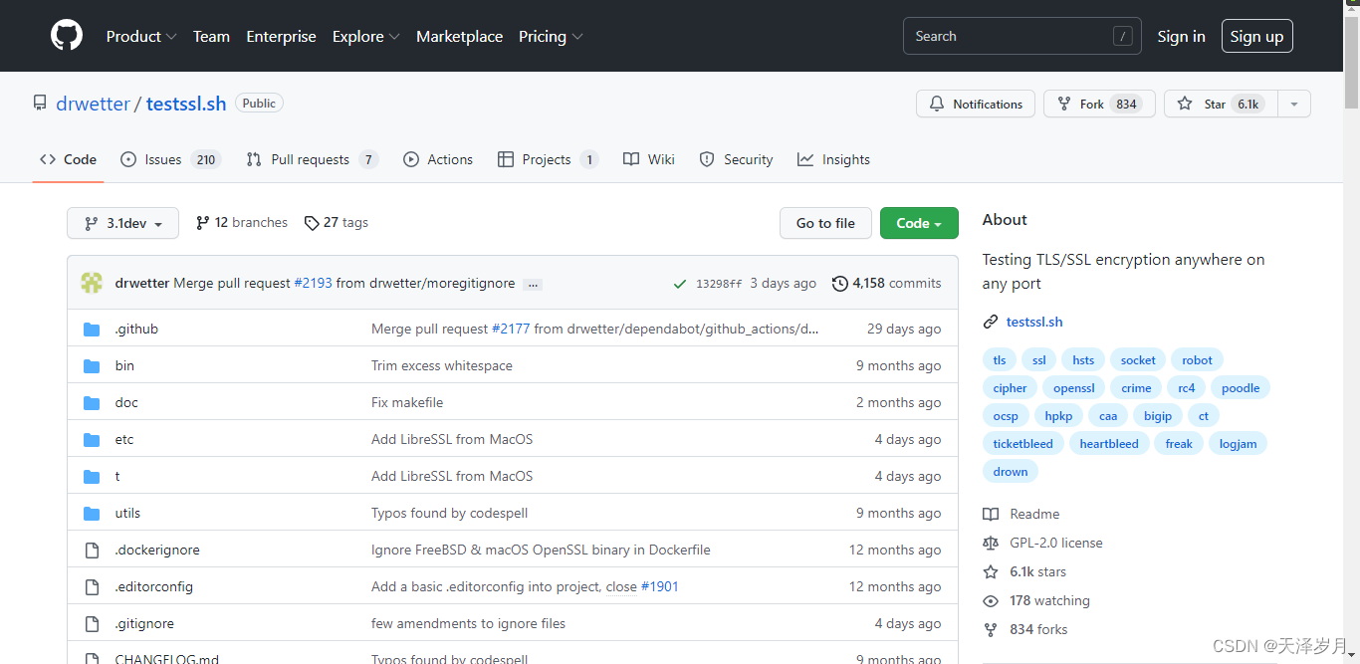Image resolution: width=1360 pixels, height=664 pixels.
Task: Open the Star lists dropdown arrow
Action: click(x=1293, y=104)
